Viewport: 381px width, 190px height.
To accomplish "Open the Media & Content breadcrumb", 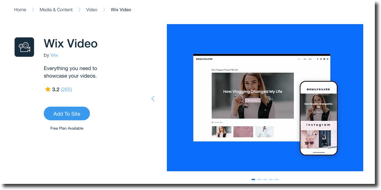I will click(56, 10).
